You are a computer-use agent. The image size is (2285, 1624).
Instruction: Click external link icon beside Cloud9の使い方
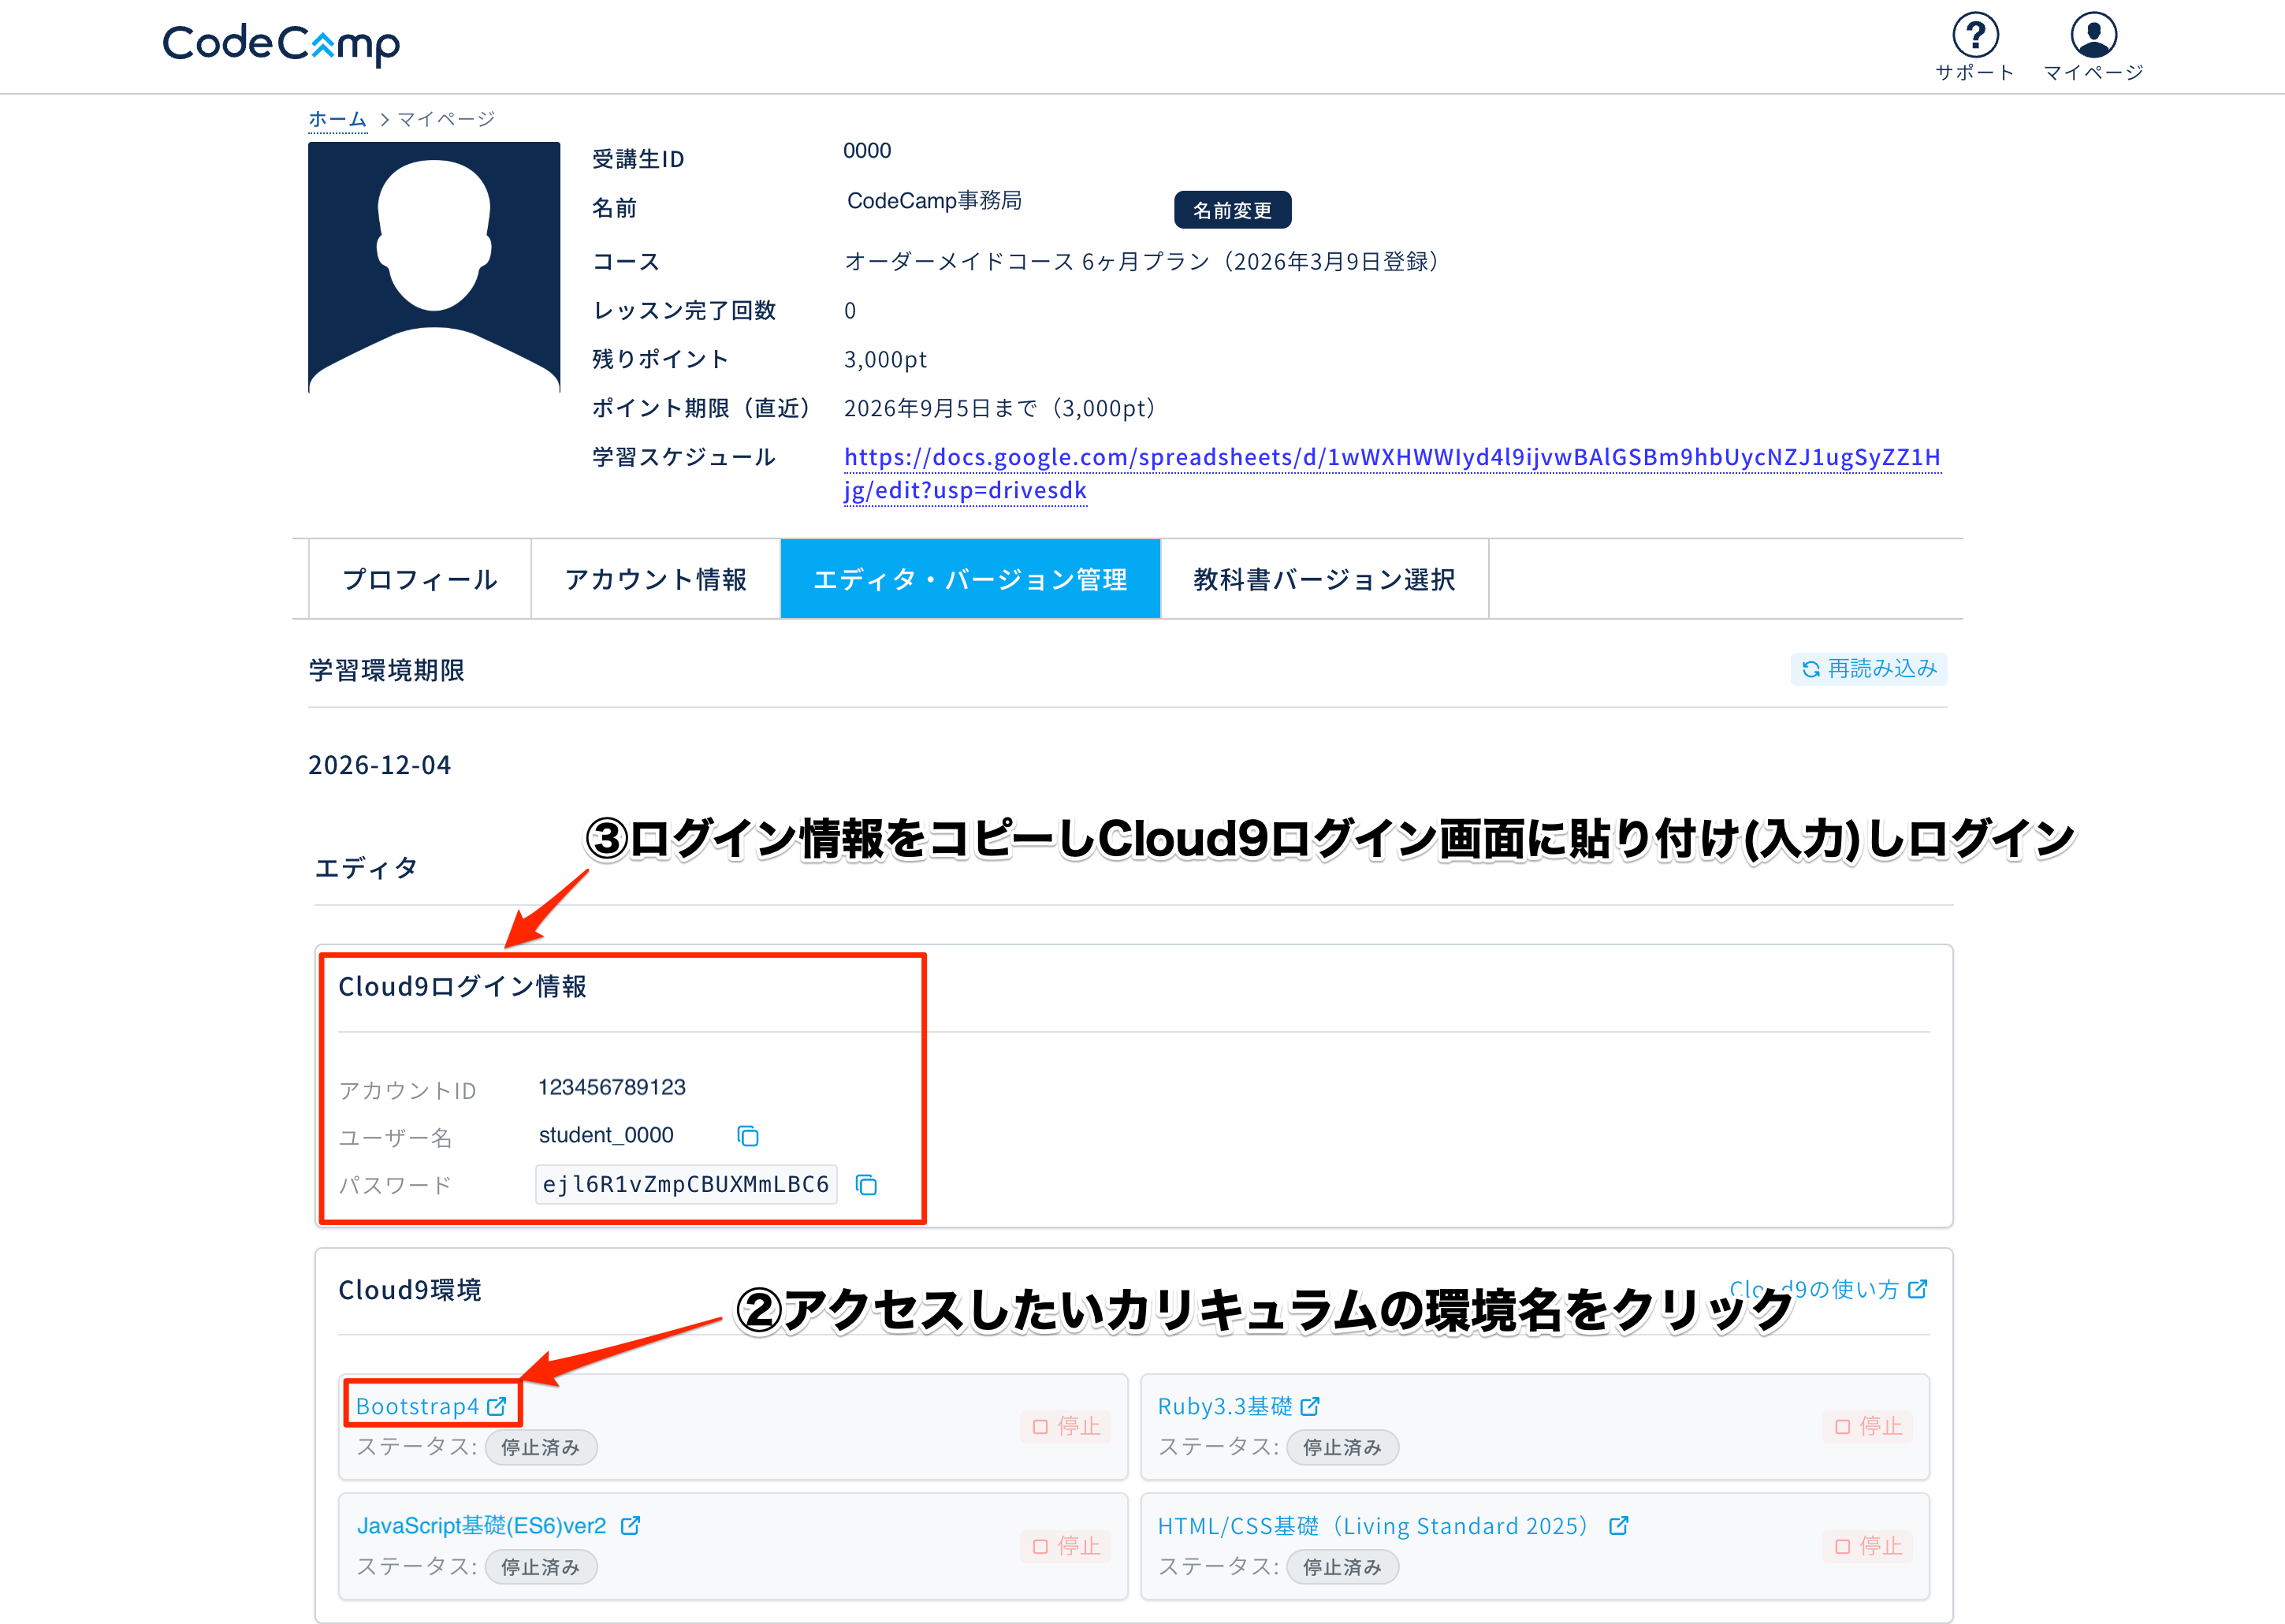point(1917,1289)
